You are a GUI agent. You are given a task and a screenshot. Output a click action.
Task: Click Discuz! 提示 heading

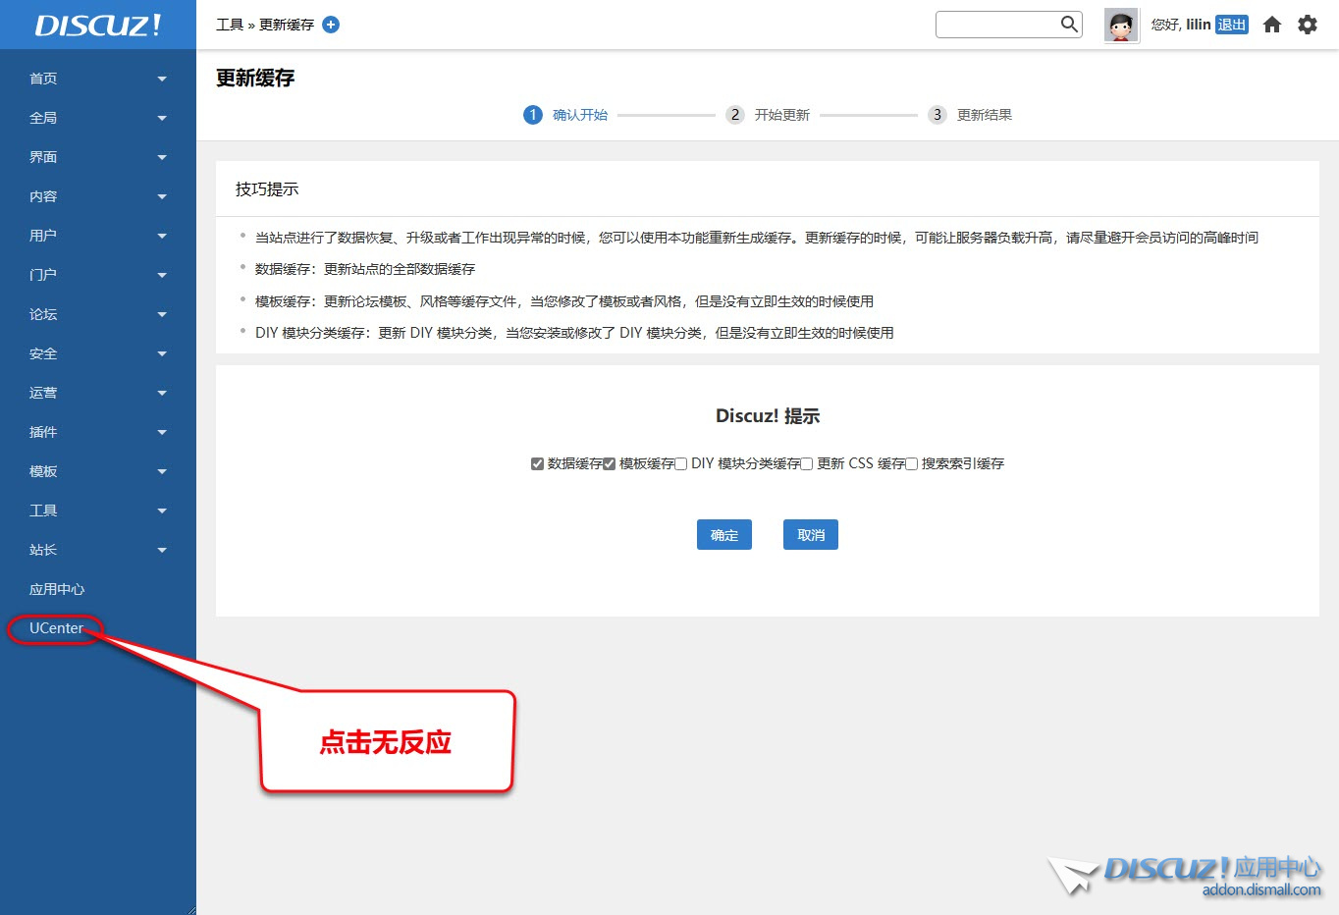pos(768,416)
